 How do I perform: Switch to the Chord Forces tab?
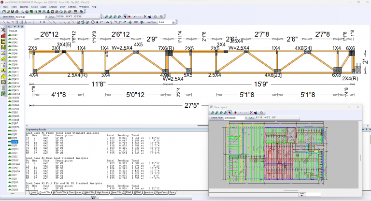point(75,193)
